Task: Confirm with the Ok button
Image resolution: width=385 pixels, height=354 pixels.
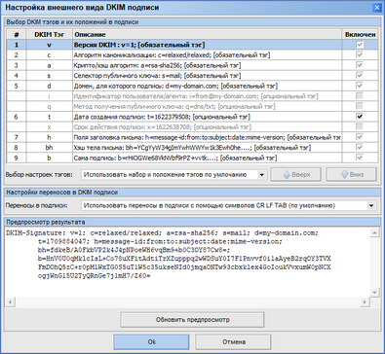Action: [151, 342]
